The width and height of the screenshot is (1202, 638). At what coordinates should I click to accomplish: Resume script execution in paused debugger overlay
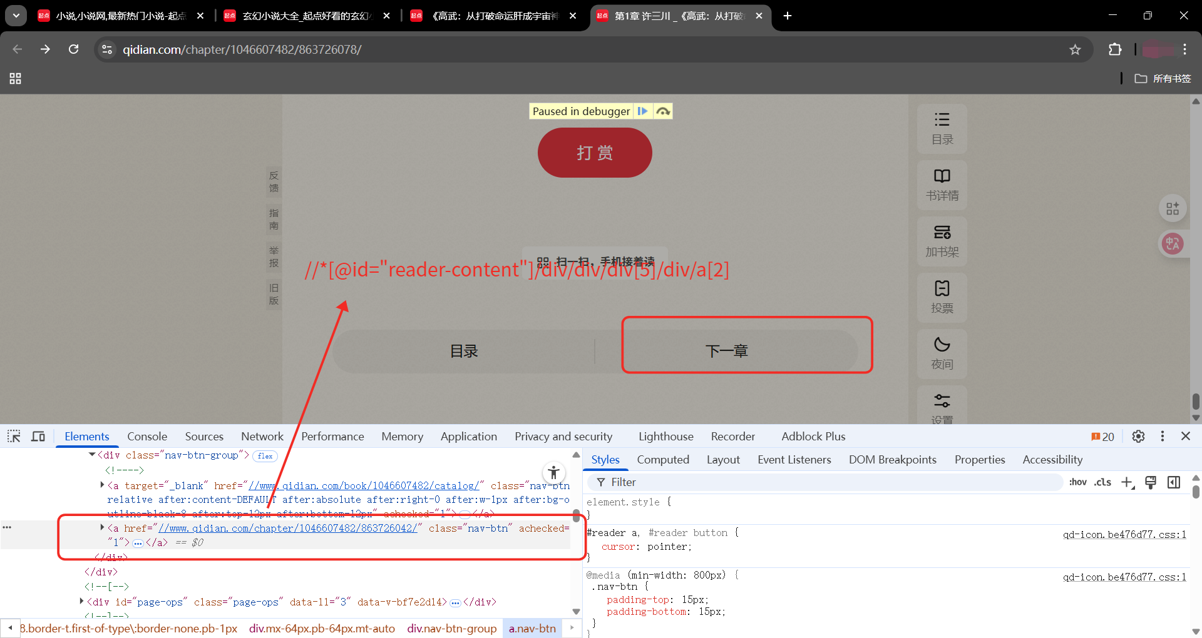643,111
